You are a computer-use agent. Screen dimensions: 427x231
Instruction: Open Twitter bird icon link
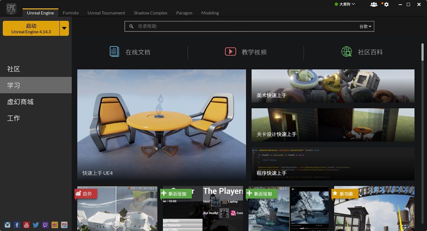(x=36, y=225)
